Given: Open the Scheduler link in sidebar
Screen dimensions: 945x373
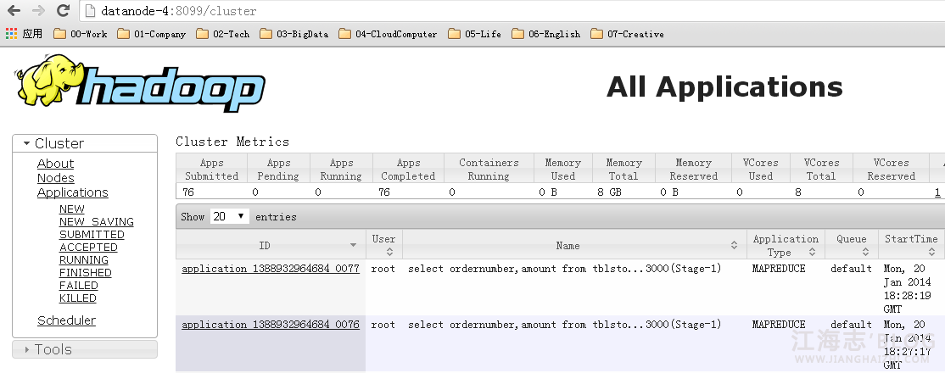Looking at the screenshot, I should [x=66, y=320].
